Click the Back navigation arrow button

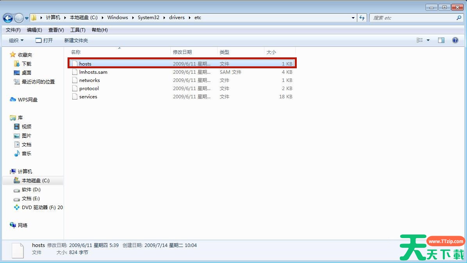[x=8, y=18]
